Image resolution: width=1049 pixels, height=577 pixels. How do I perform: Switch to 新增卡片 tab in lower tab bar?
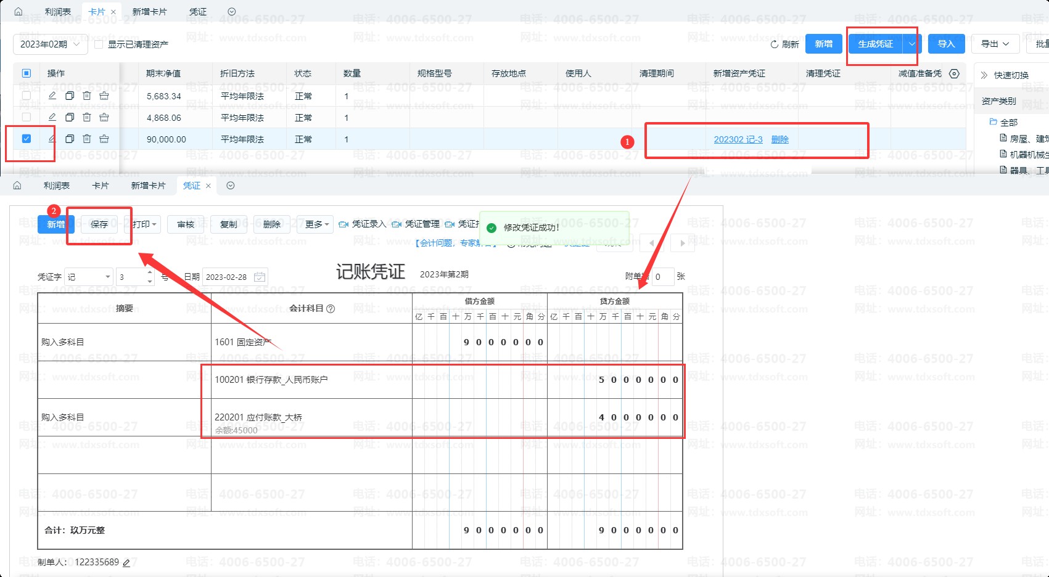[148, 186]
